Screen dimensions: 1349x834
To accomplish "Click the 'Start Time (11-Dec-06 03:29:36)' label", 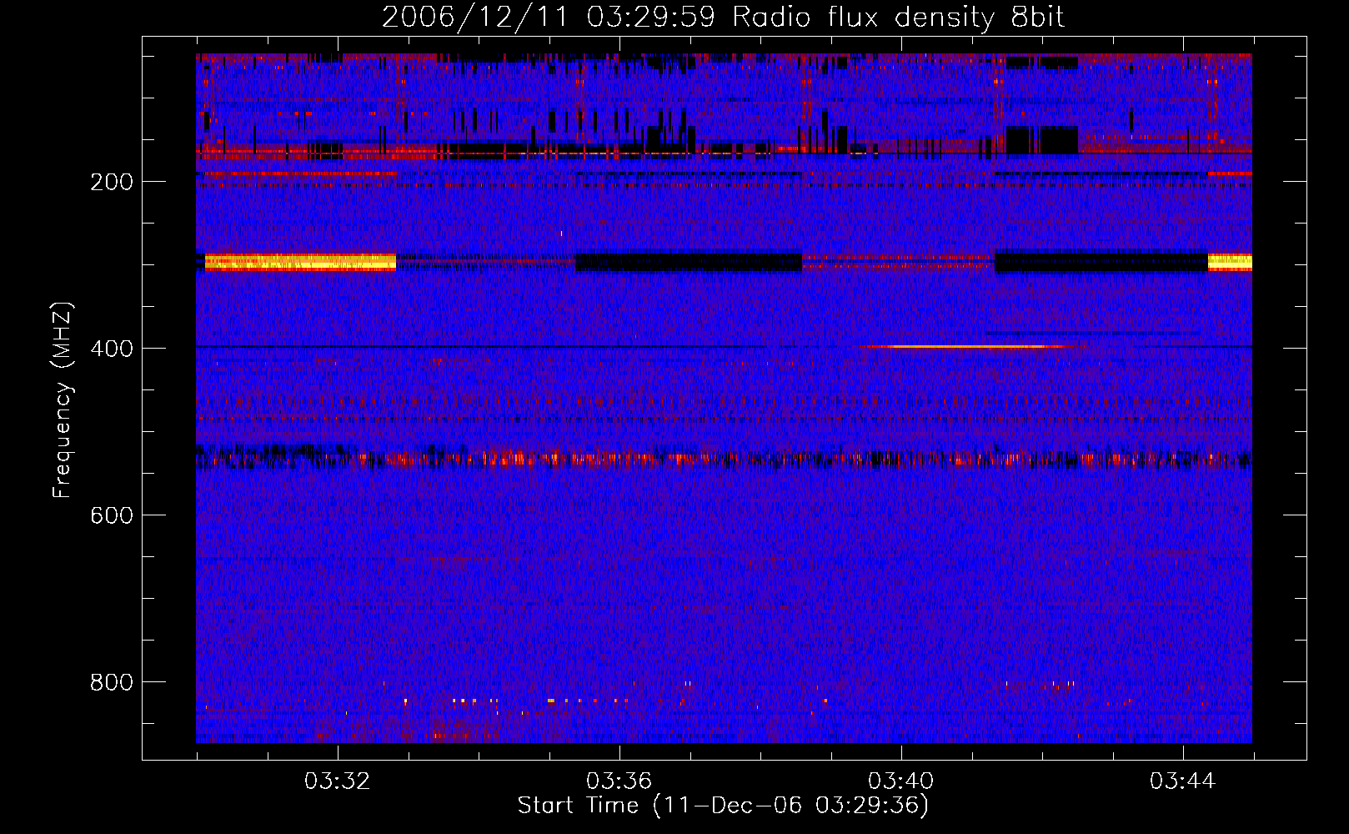I will pyautogui.click(x=723, y=806).
